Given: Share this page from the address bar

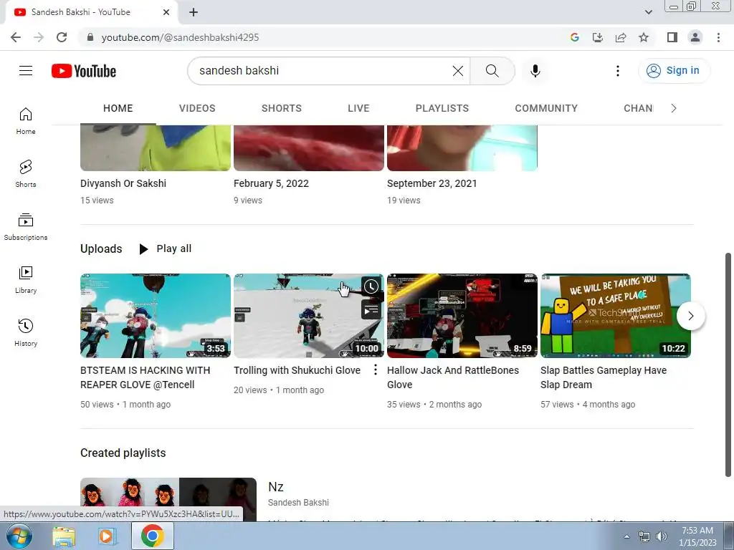Looking at the screenshot, I should click(621, 37).
